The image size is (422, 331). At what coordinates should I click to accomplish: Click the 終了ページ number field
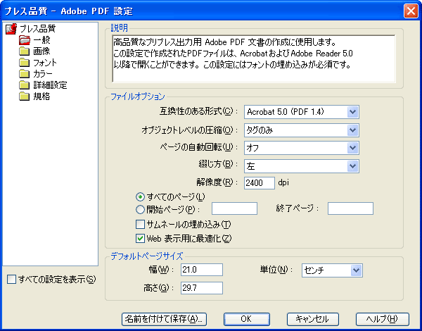[x=350, y=208]
